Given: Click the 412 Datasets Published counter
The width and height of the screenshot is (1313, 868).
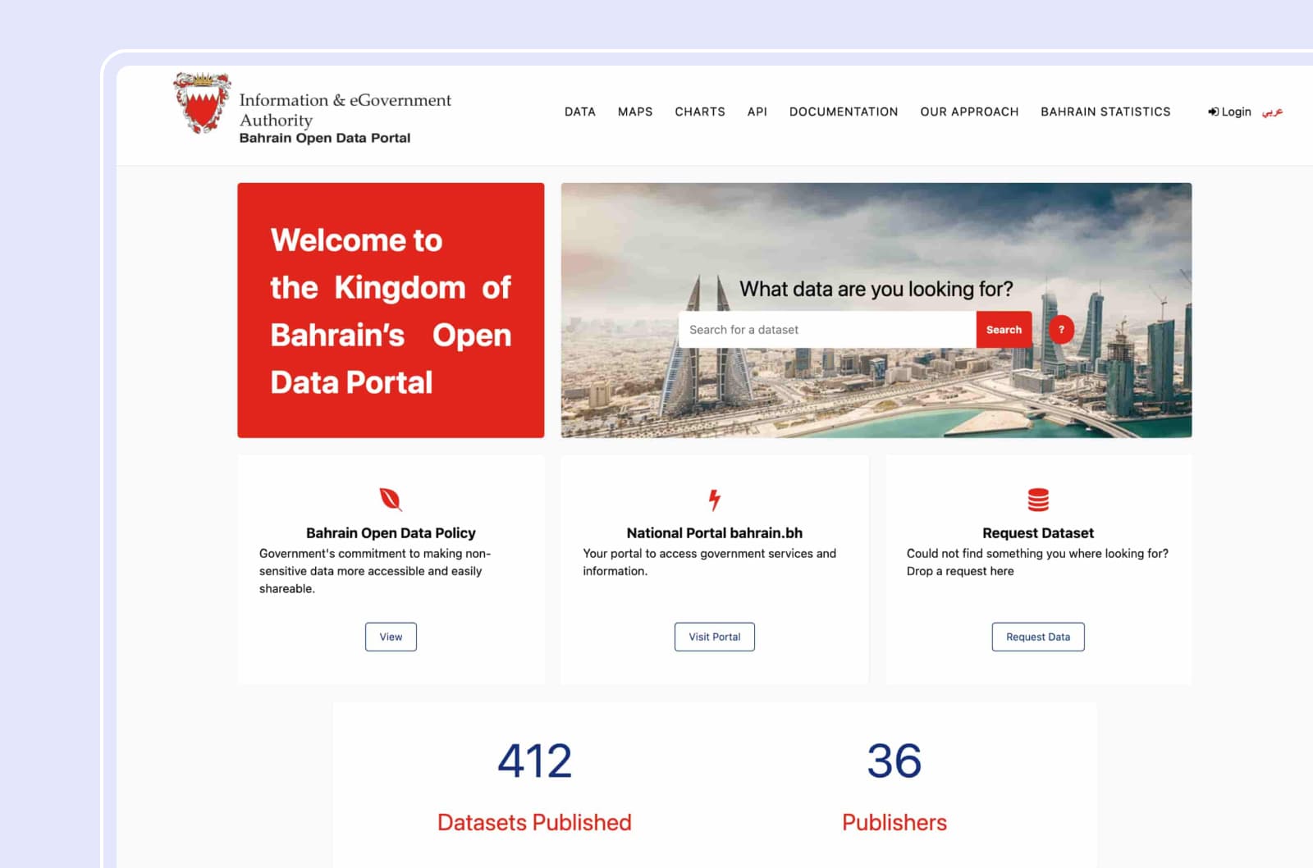Looking at the screenshot, I should 534,761.
